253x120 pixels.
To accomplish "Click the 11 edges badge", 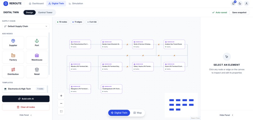I will pyautogui.click(x=77, y=22).
